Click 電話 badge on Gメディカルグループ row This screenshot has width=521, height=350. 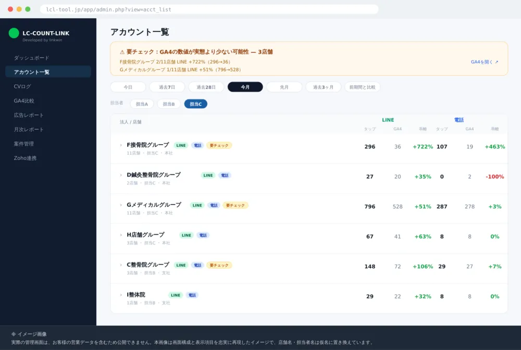pyautogui.click(x=214, y=205)
